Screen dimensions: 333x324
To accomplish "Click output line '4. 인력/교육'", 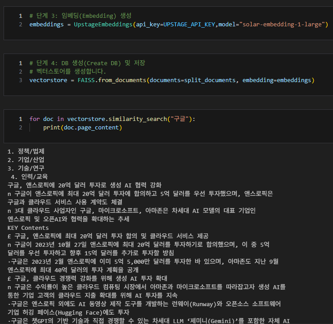I will pyautogui.click(x=29, y=177).
